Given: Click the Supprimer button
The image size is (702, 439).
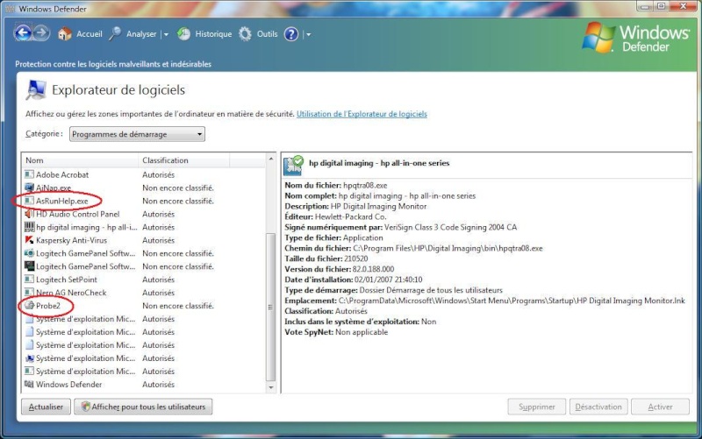Looking at the screenshot, I should pos(537,407).
